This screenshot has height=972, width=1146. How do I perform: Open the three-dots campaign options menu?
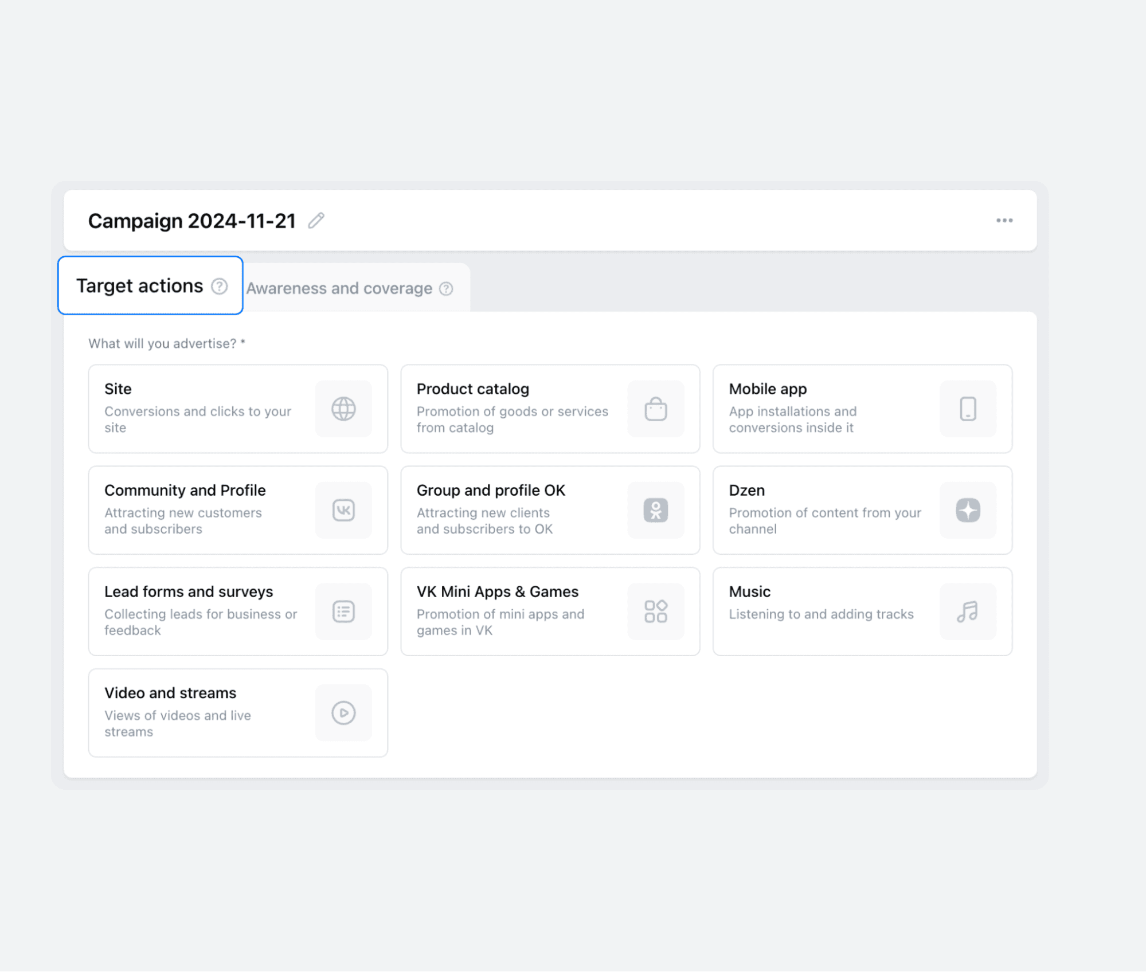(x=1004, y=221)
